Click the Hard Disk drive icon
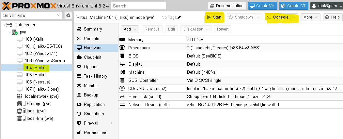This screenshot has width=343, height=139. pos(122,96)
